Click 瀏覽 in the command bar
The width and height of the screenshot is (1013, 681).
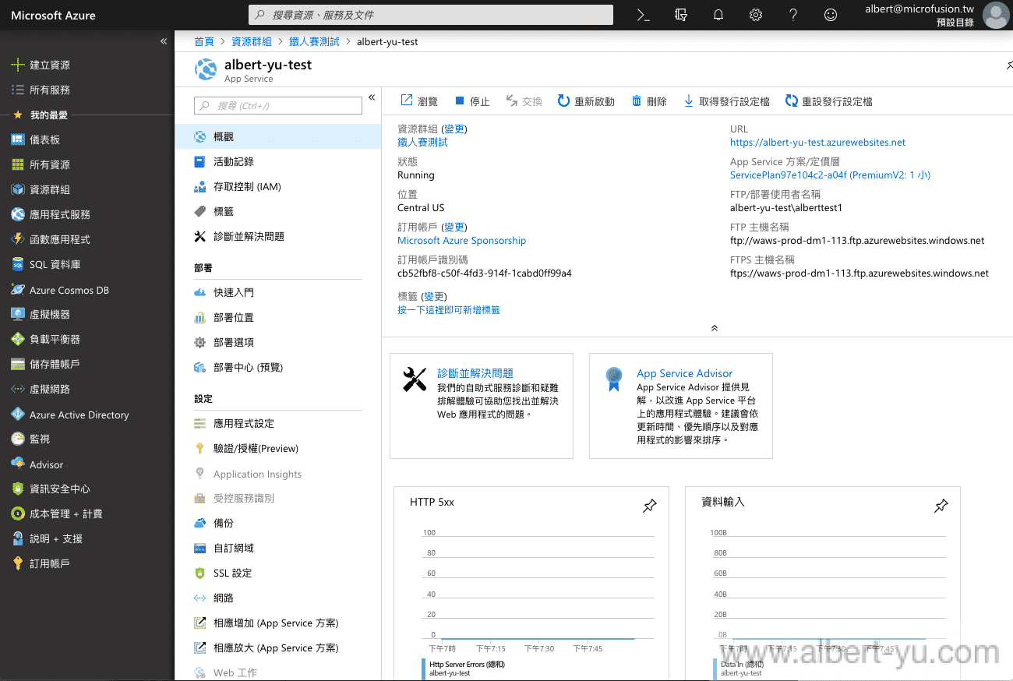(x=419, y=101)
